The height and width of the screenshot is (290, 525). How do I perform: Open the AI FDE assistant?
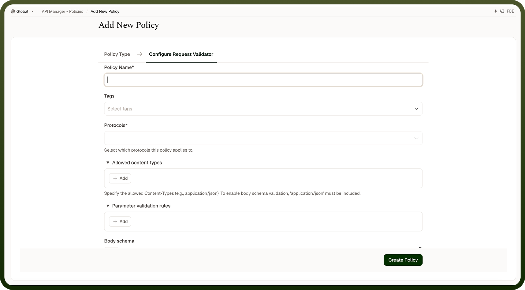pos(504,11)
